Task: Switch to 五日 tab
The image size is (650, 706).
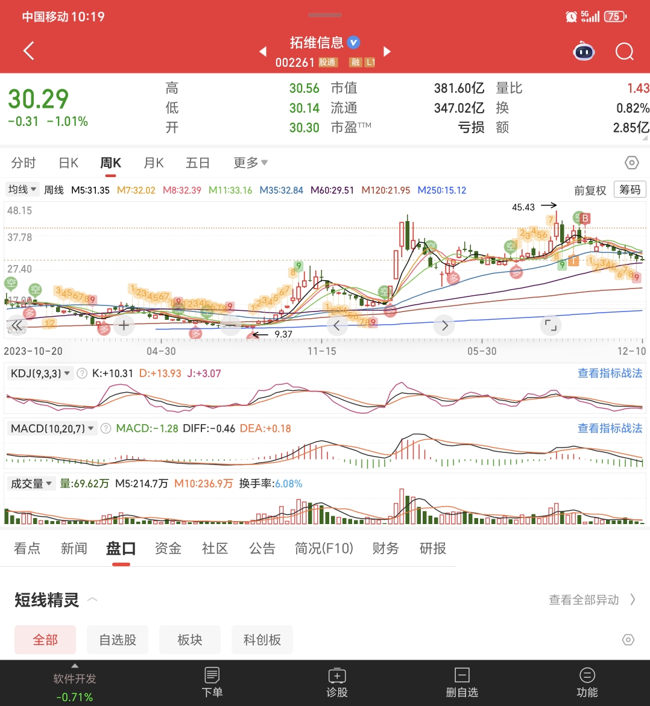Action: pos(198,163)
